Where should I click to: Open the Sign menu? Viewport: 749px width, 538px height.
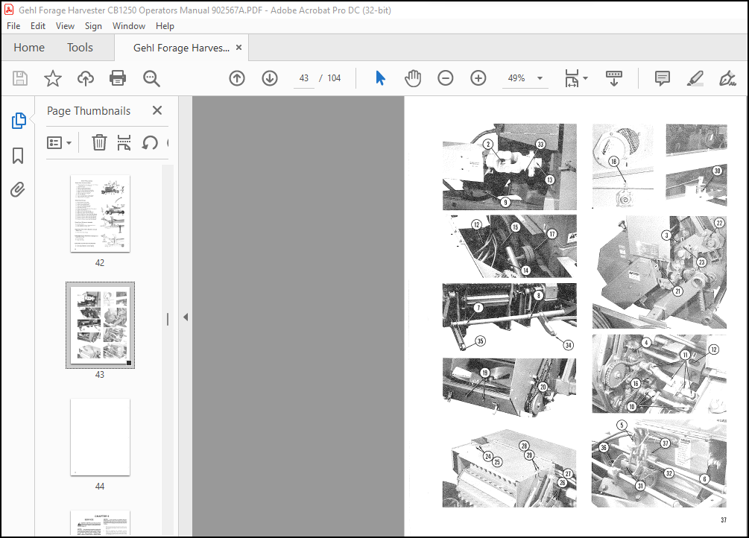click(93, 26)
